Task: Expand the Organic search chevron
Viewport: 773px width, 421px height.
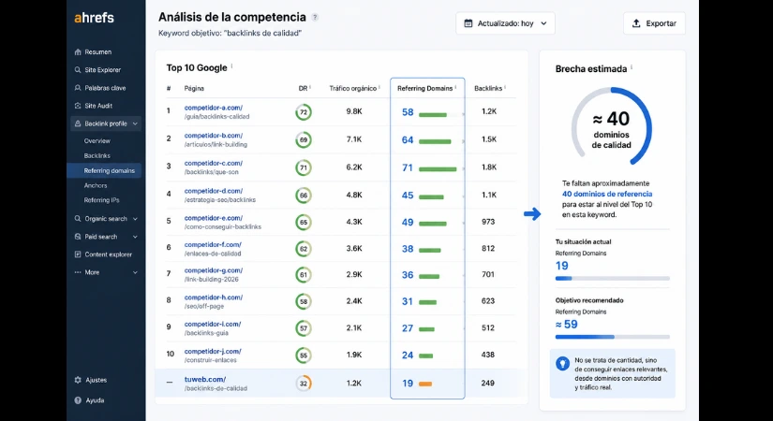Action: point(135,219)
